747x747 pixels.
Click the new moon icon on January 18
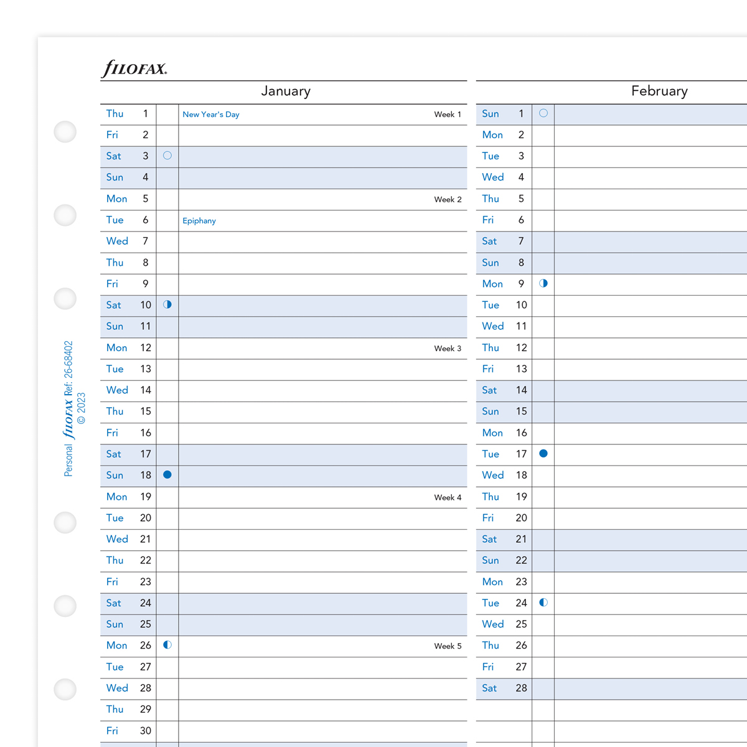point(167,475)
